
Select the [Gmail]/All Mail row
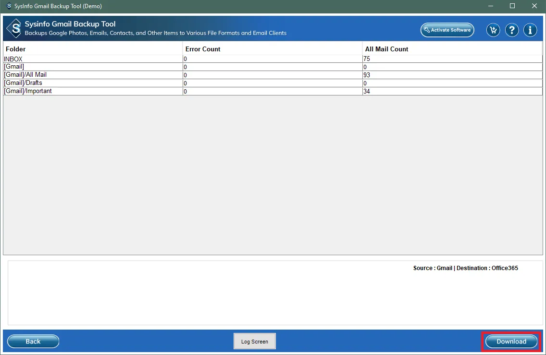point(273,75)
